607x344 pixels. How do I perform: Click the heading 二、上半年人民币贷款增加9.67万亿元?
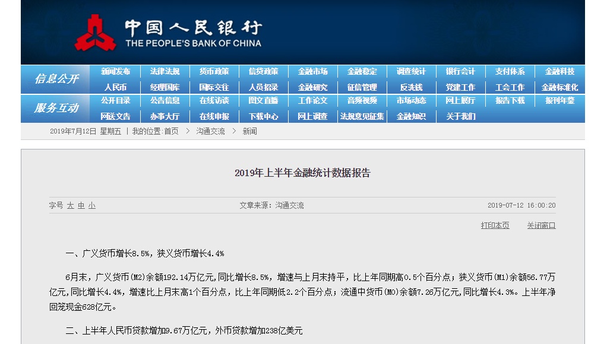pyautogui.click(x=184, y=330)
